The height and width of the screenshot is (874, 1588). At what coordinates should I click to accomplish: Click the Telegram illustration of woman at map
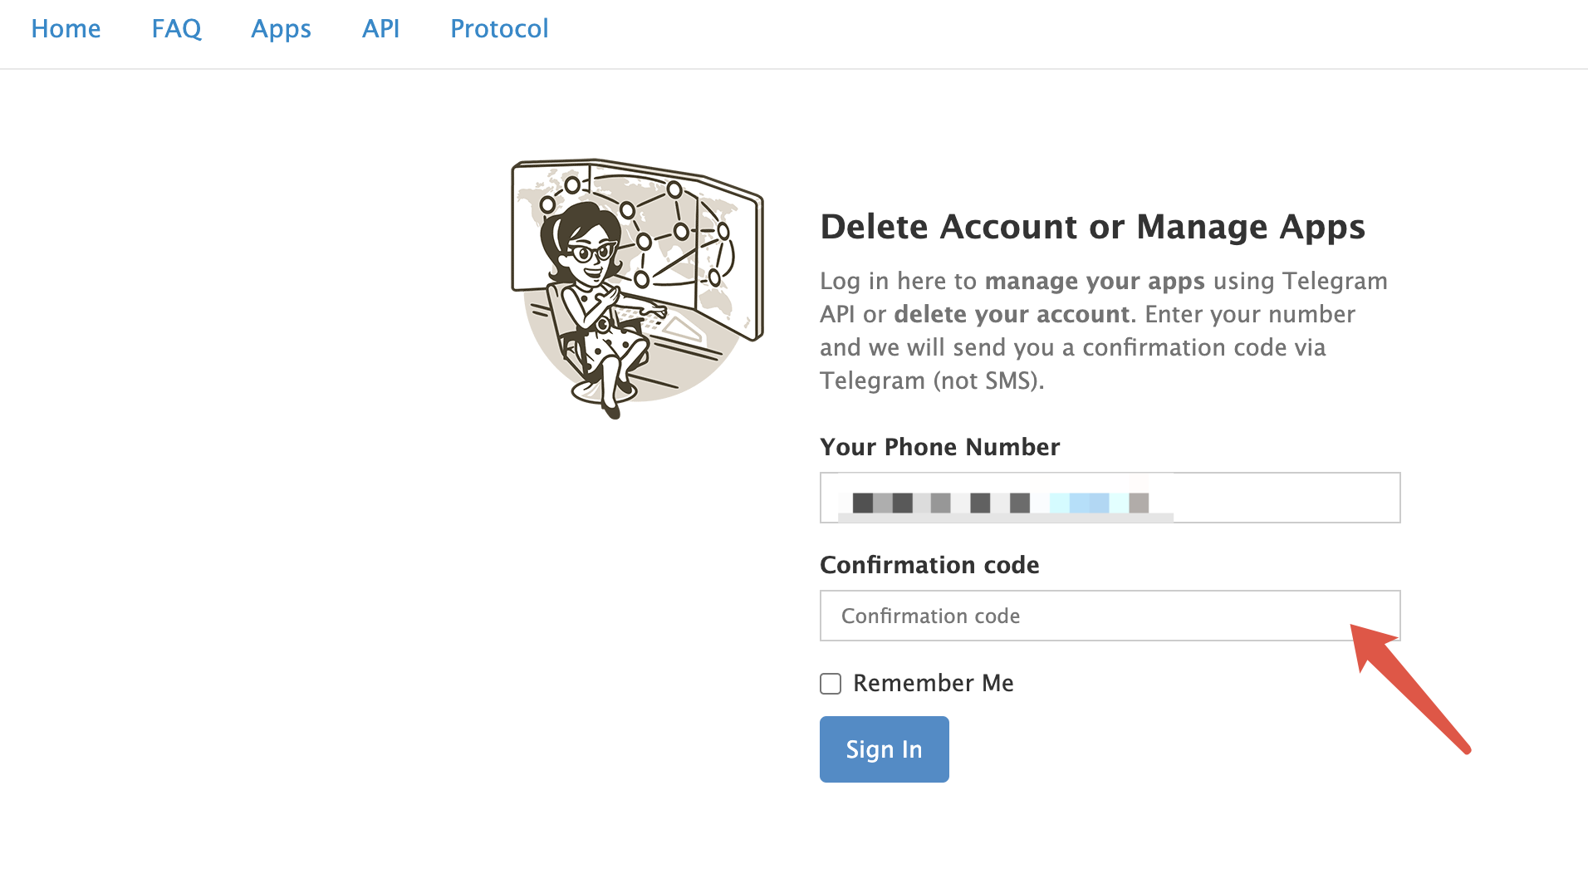(x=637, y=288)
